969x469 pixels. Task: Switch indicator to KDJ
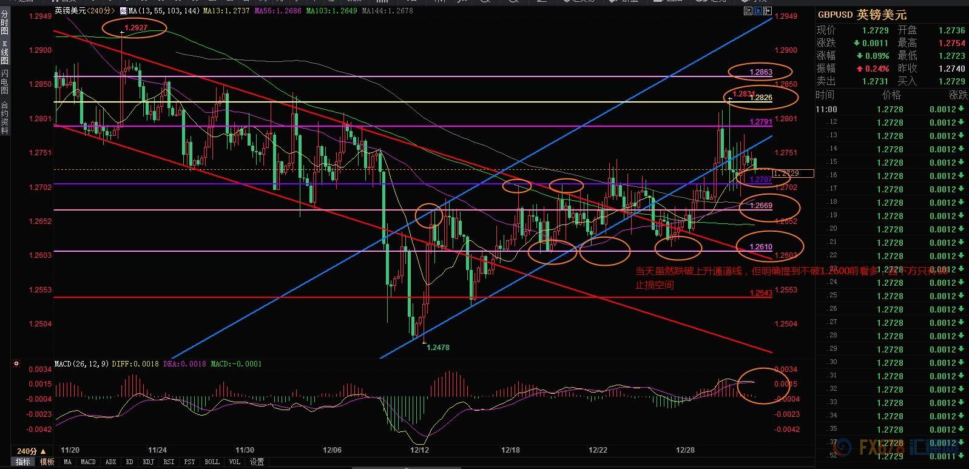148,462
